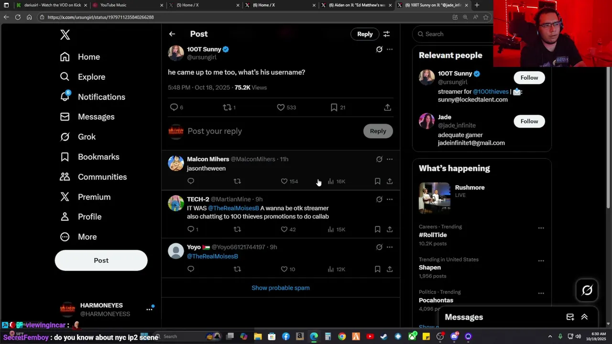Screen dimensions: 612x344
Task: Open more options for Pocahontas trend
Action: (541, 293)
